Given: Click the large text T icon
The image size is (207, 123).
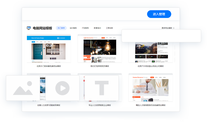Looking at the screenshot, I should point(101,88).
